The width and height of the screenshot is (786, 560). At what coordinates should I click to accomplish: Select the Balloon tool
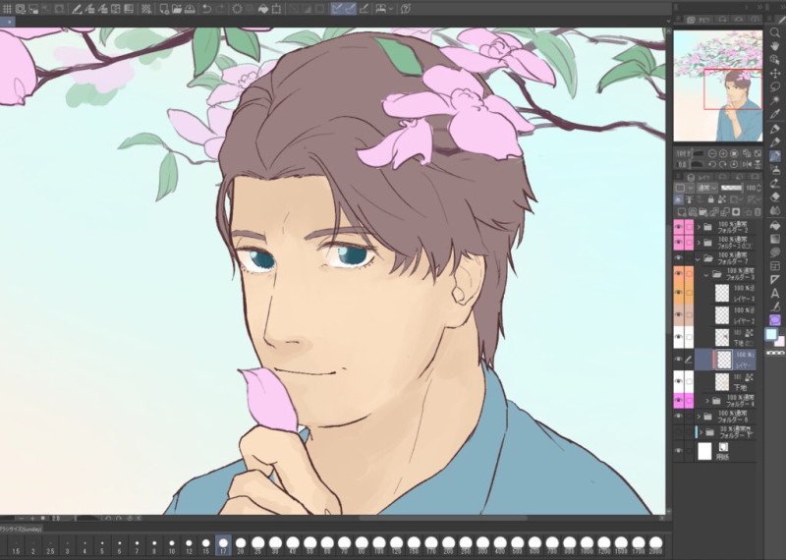[775, 252]
